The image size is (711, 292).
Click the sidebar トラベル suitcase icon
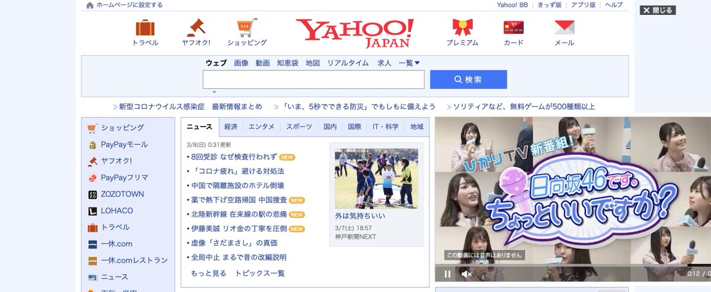[92, 227]
